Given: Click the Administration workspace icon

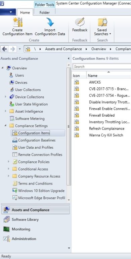Looking at the screenshot, I should pyautogui.click(x=6, y=239).
